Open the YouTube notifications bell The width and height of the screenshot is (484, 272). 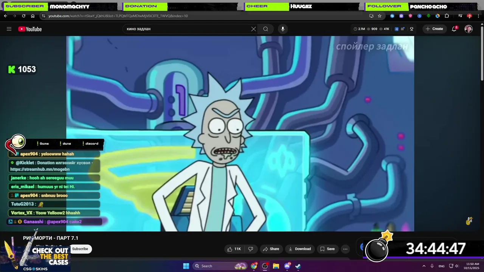[455, 29]
